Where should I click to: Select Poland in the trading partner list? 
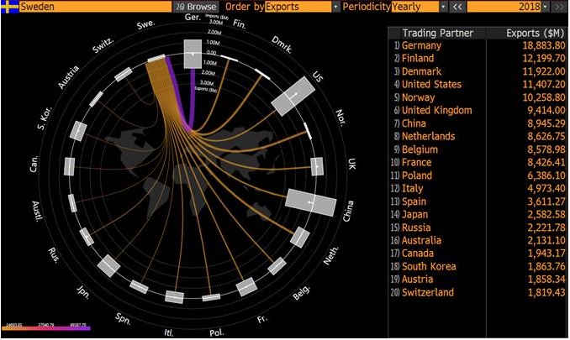pos(417,175)
